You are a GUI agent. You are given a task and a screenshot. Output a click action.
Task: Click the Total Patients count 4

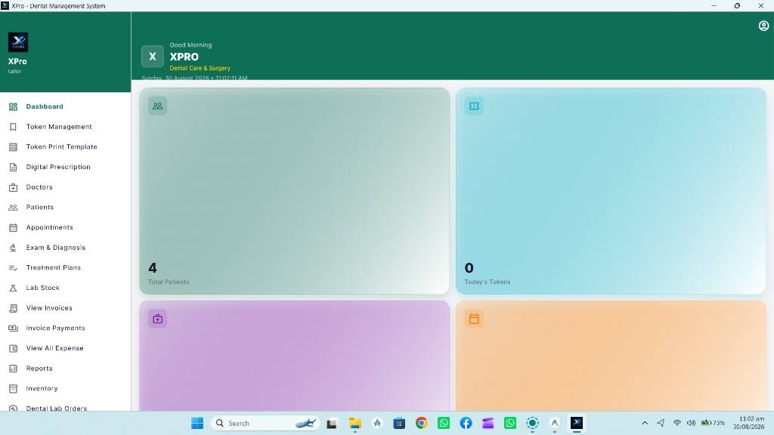153,268
